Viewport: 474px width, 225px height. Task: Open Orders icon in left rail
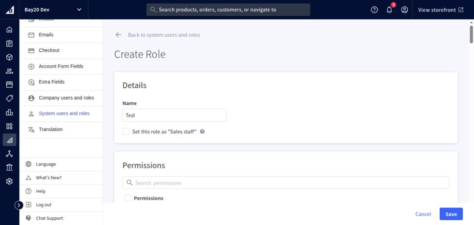(x=9, y=43)
